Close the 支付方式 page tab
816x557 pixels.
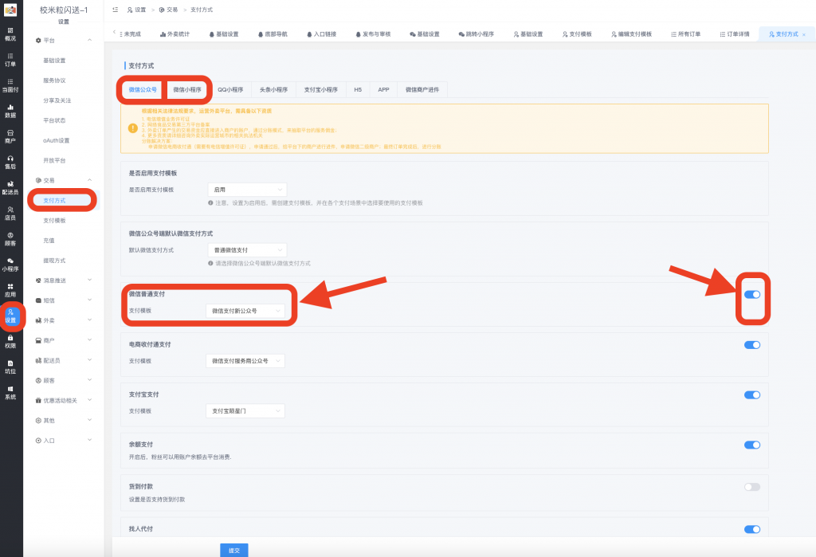point(803,34)
